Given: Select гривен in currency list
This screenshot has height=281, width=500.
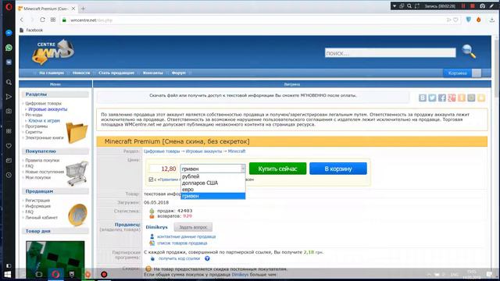Looking at the screenshot, I should coord(213,196).
